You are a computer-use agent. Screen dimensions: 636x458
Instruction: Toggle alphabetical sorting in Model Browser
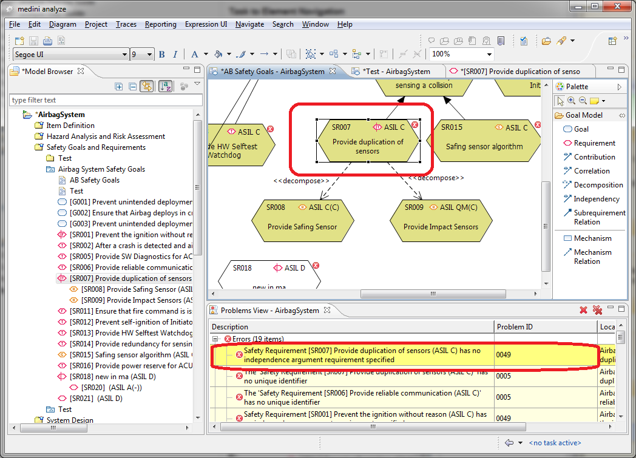pos(165,87)
